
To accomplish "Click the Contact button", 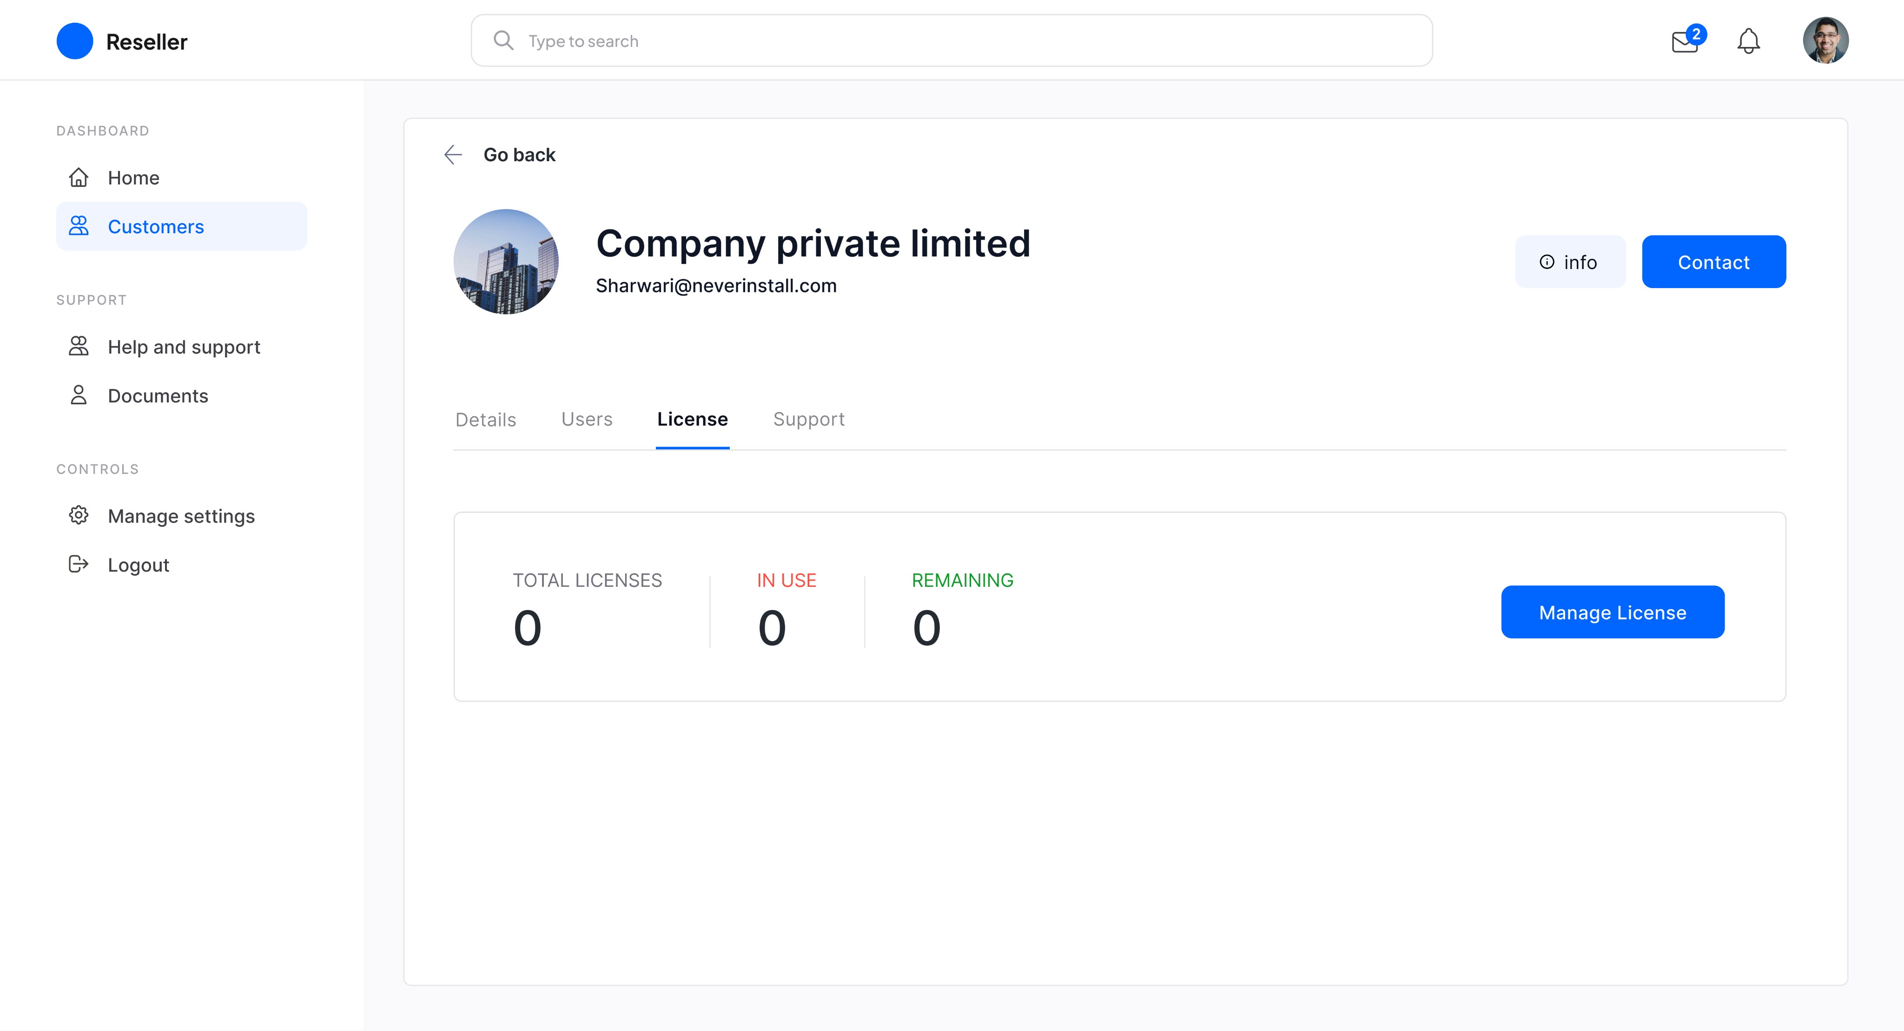I will coord(1713,262).
